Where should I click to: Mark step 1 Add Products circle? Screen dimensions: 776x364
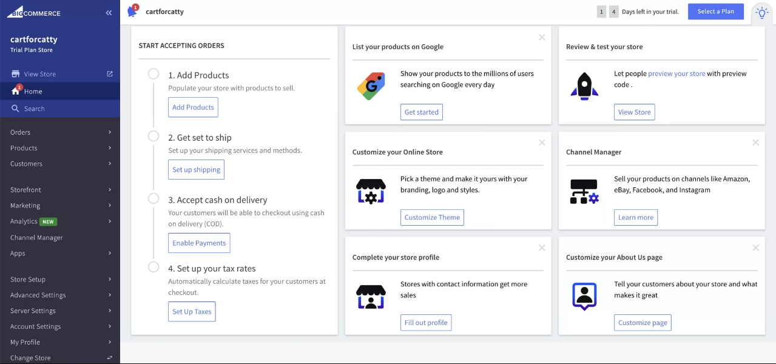coord(154,74)
